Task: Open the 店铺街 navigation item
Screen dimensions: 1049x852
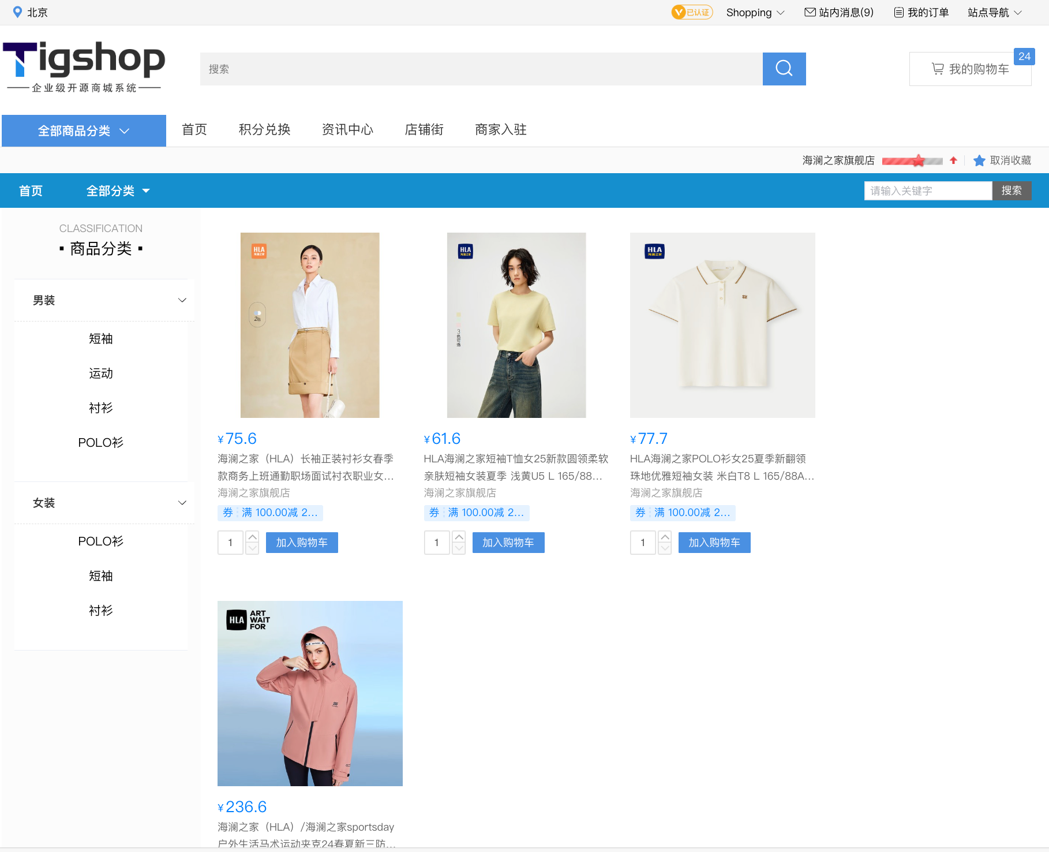Action: [424, 130]
